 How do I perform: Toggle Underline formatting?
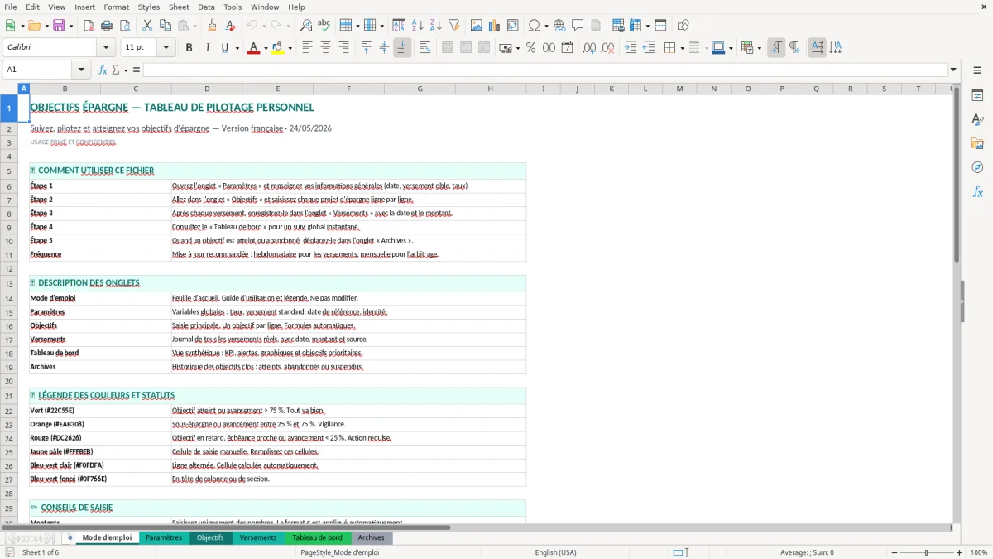pyautogui.click(x=224, y=48)
